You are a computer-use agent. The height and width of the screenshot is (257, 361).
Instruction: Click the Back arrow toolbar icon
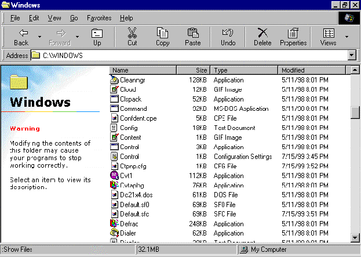click(21, 33)
